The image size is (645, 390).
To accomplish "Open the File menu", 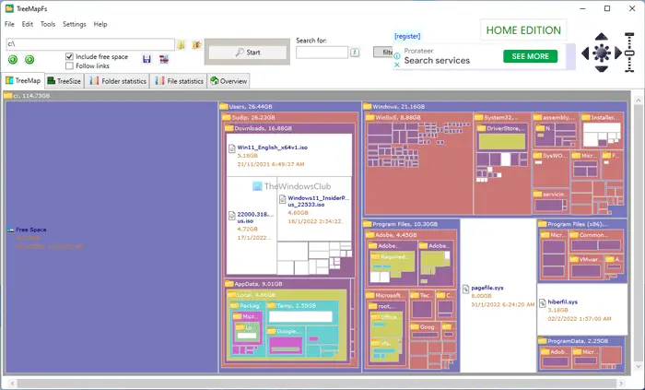I will pyautogui.click(x=9, y=24).
